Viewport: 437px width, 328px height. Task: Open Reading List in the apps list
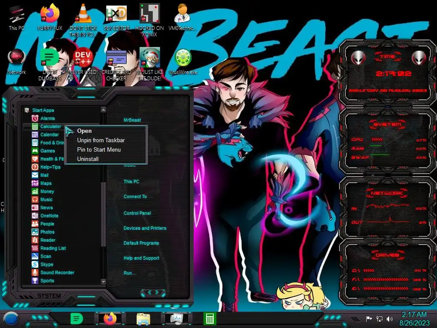pos(49,248)
